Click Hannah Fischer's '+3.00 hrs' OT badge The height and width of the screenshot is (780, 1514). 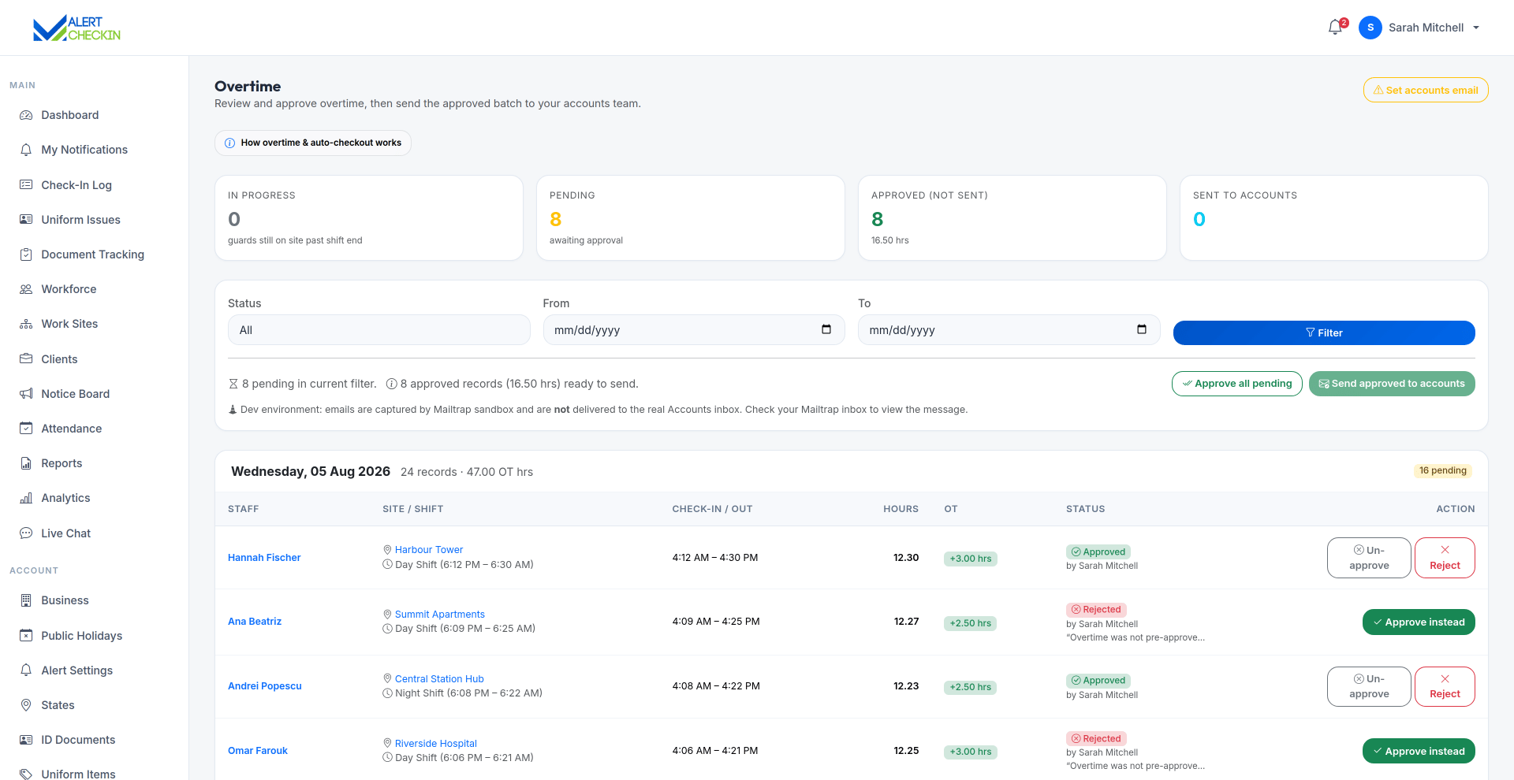[971, 559]
